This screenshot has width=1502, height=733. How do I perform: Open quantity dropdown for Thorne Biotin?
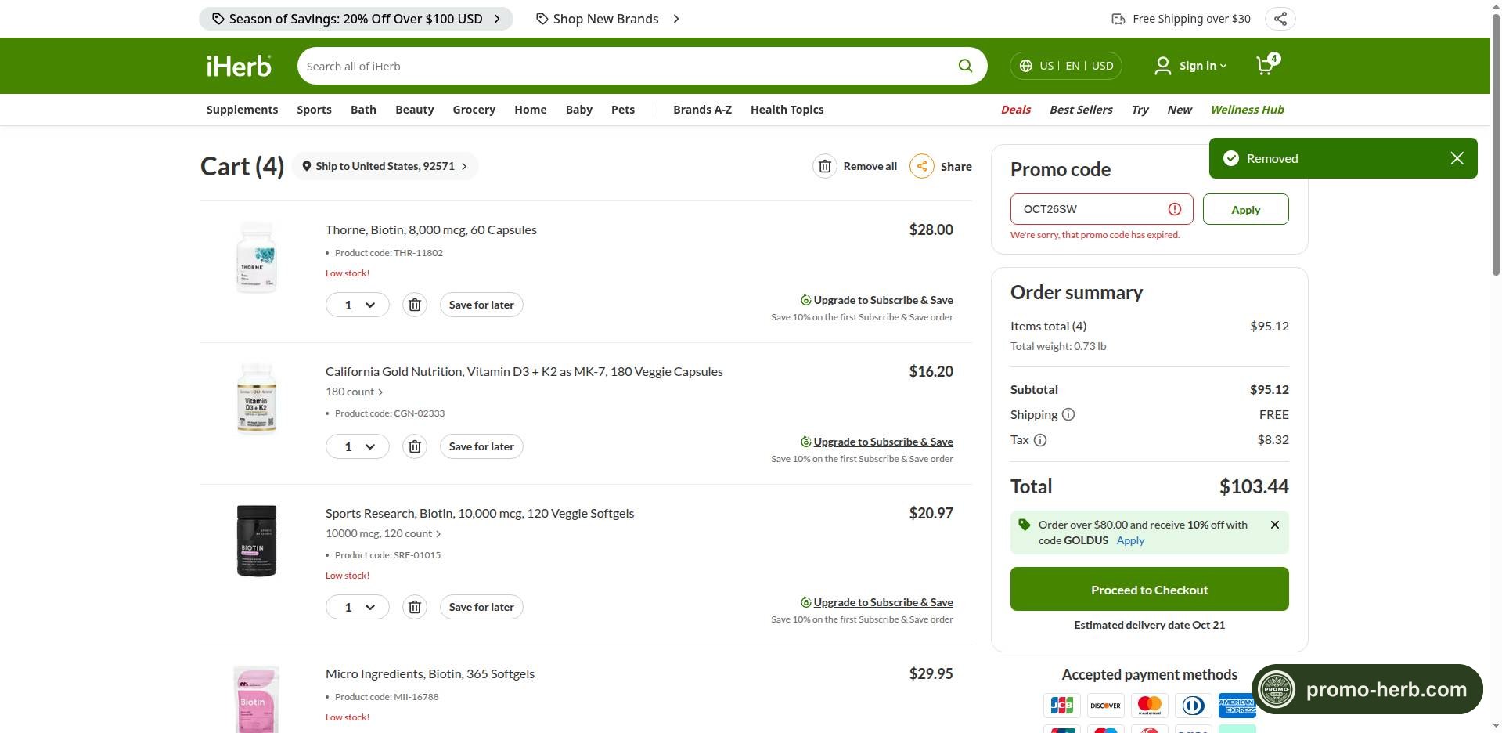(358, 305)
